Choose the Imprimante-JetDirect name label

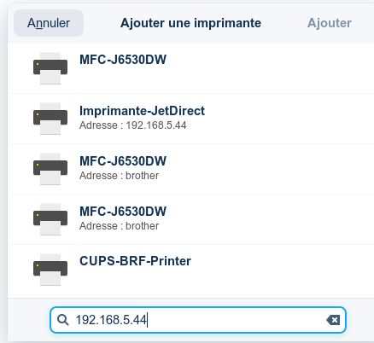[142, 111]
